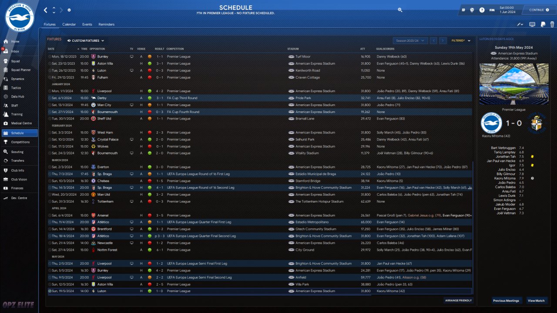Screen dimensions: 557x313
Task: Switch to the Events tab
Action: 87,24
